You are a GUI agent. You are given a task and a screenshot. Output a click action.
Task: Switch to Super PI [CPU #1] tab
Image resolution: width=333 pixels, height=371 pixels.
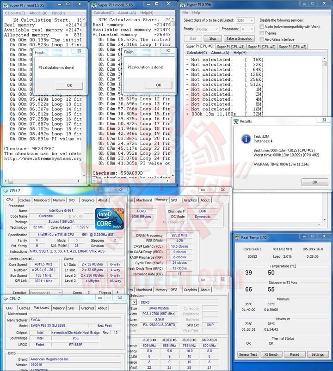[230, 47]
